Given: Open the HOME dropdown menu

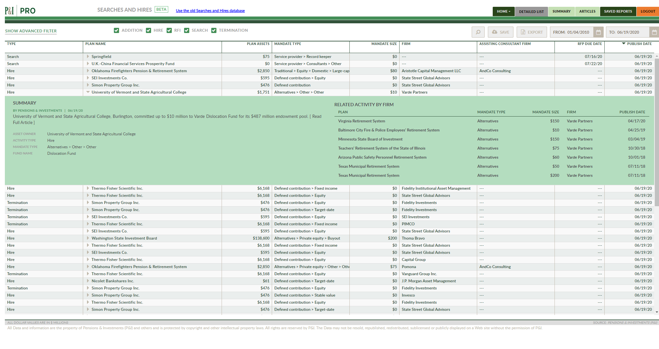Looking at the screenshot, I should (x=503, y=11).
